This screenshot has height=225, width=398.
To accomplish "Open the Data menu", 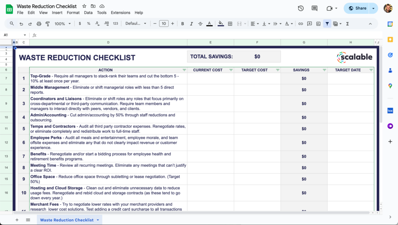I will pos(88,12).
